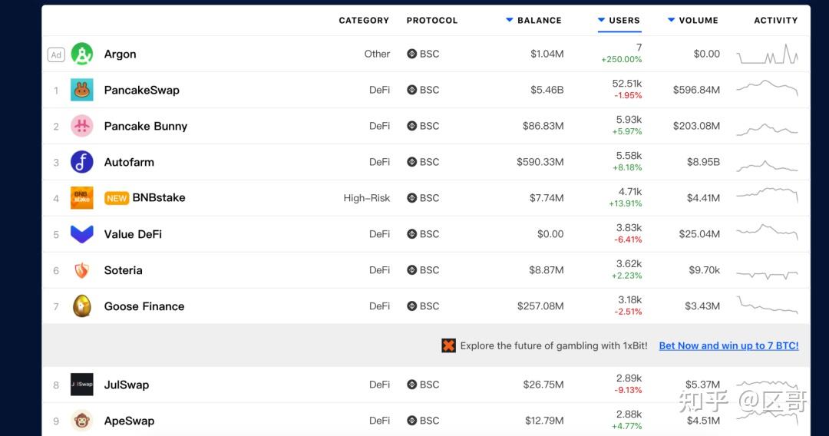829x436 pixels.
Task: Click the PancakeSwap bunny logo icon
Action: [x=82, y=90]
